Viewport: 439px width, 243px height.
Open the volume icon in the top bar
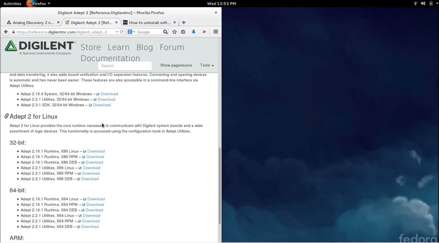(x=423, y=4)
